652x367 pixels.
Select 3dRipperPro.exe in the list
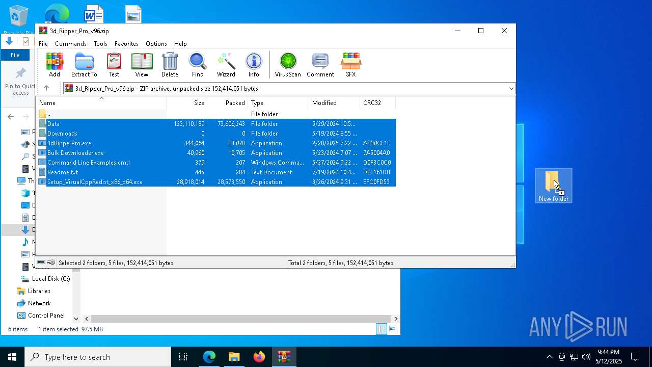[x=216, y=143]
